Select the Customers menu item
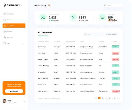 pos(14,26)
